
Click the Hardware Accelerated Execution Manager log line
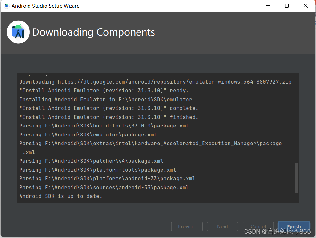point(150,143)
